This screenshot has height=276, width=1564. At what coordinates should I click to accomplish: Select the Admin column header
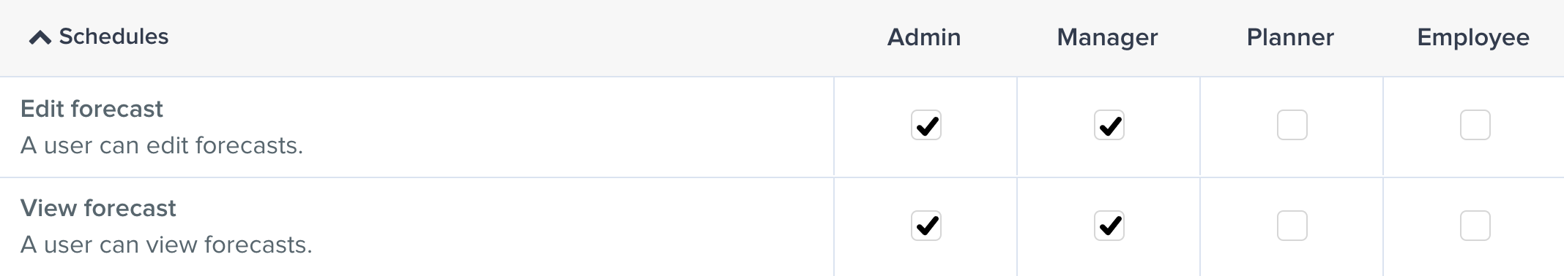924,37
